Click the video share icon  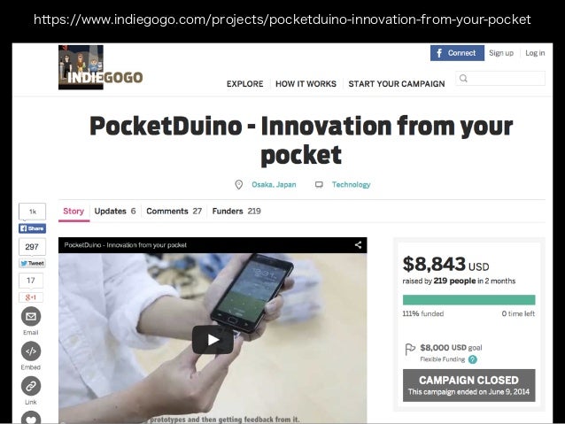click(358, 245)
